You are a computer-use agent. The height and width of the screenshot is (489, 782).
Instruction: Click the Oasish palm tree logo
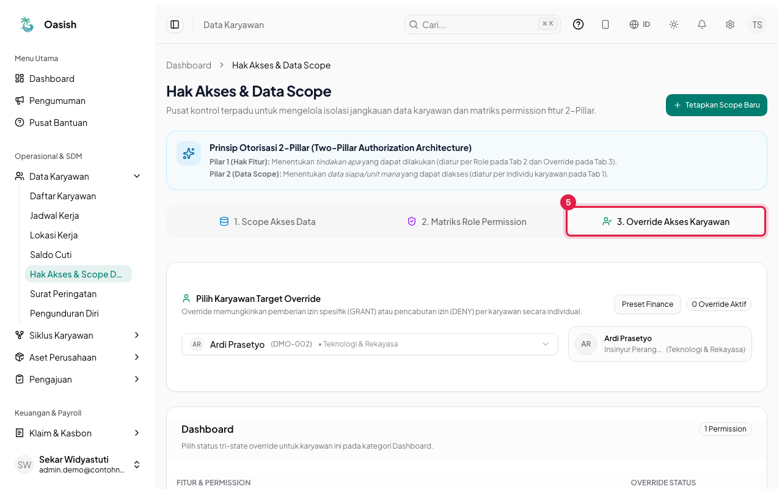(26, 24)
